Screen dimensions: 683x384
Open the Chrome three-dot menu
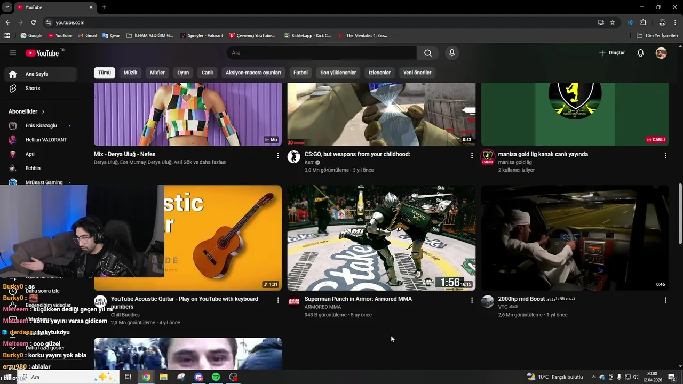tap(676, 22)
